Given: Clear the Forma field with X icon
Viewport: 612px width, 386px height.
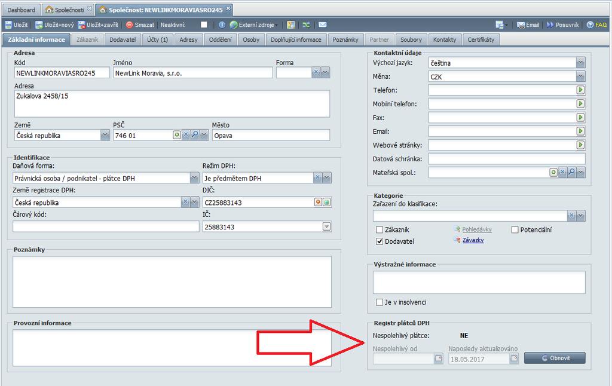Looking at the screenshot, I should coord(316,72).
